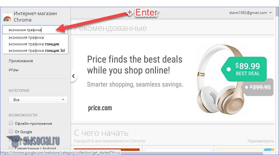Click the previous-slide arrow on the banner
The height and width of the screenshot is (155, 279).
(73, 76)
